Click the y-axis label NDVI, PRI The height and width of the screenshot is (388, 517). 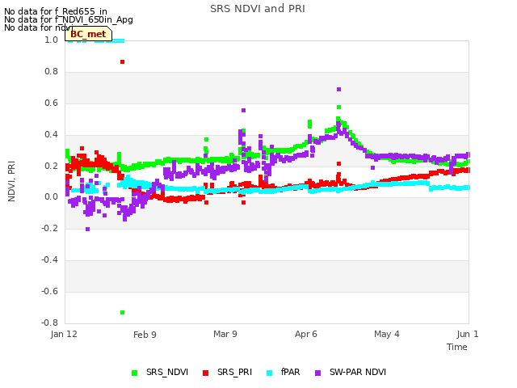click(11, 181)
